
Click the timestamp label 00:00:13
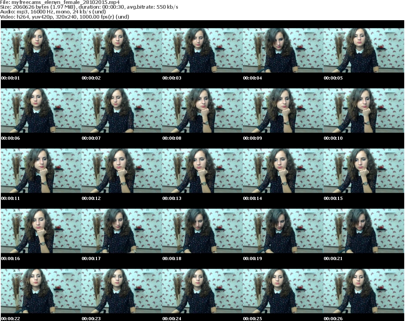172,198
